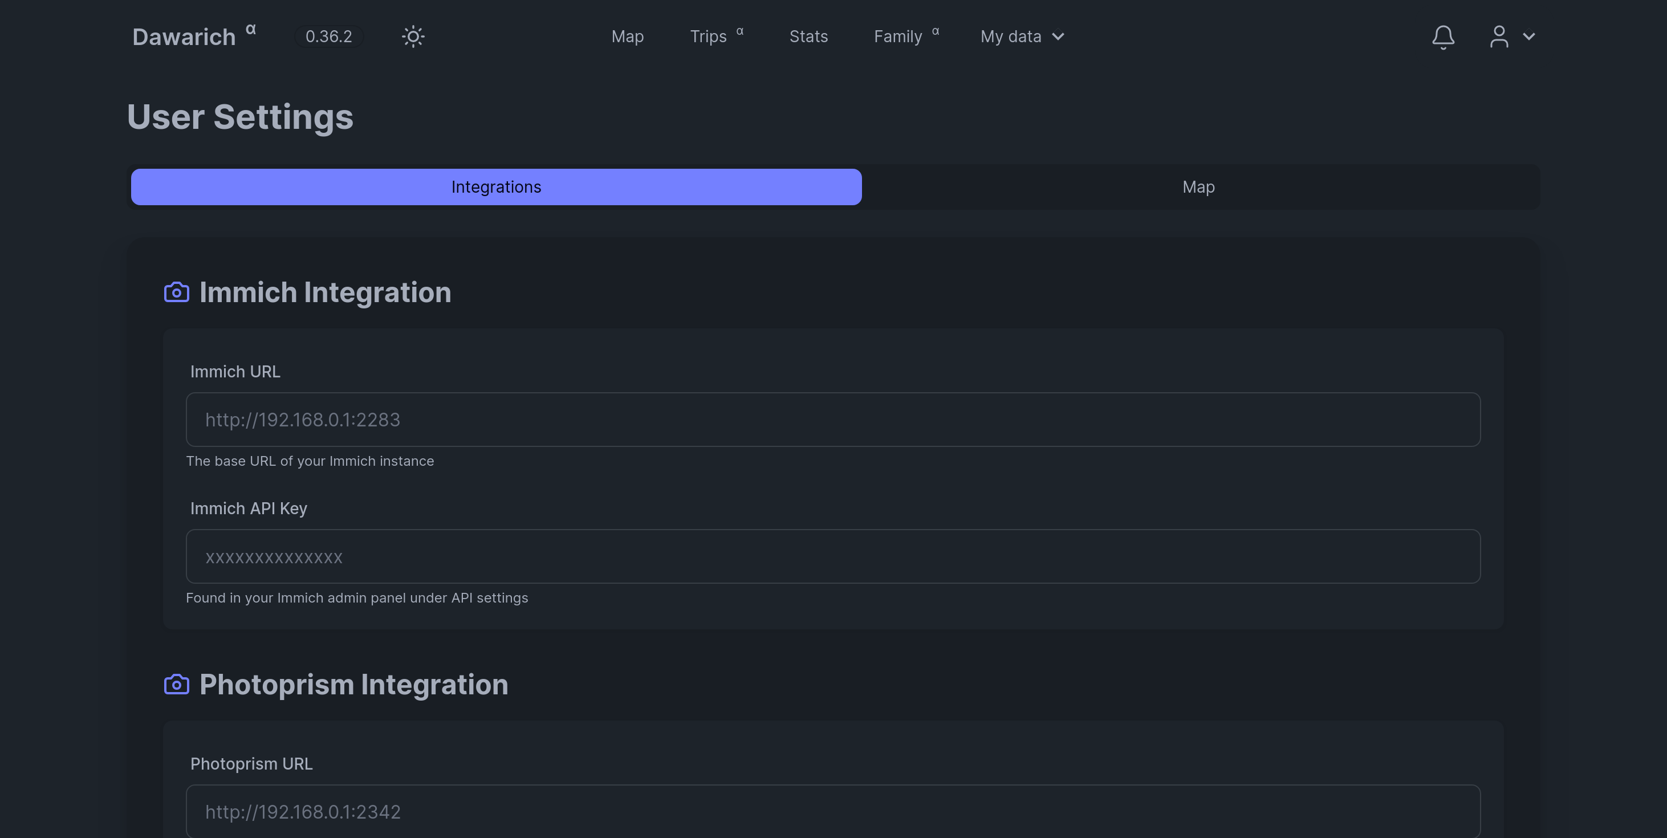Open the Trips navigation link
1667x838 pixels.
(708, 37)
